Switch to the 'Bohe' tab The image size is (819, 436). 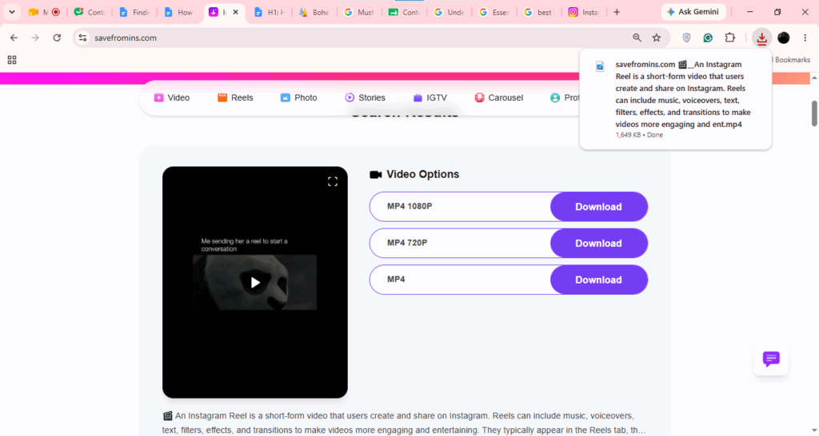tap(314, 12)
